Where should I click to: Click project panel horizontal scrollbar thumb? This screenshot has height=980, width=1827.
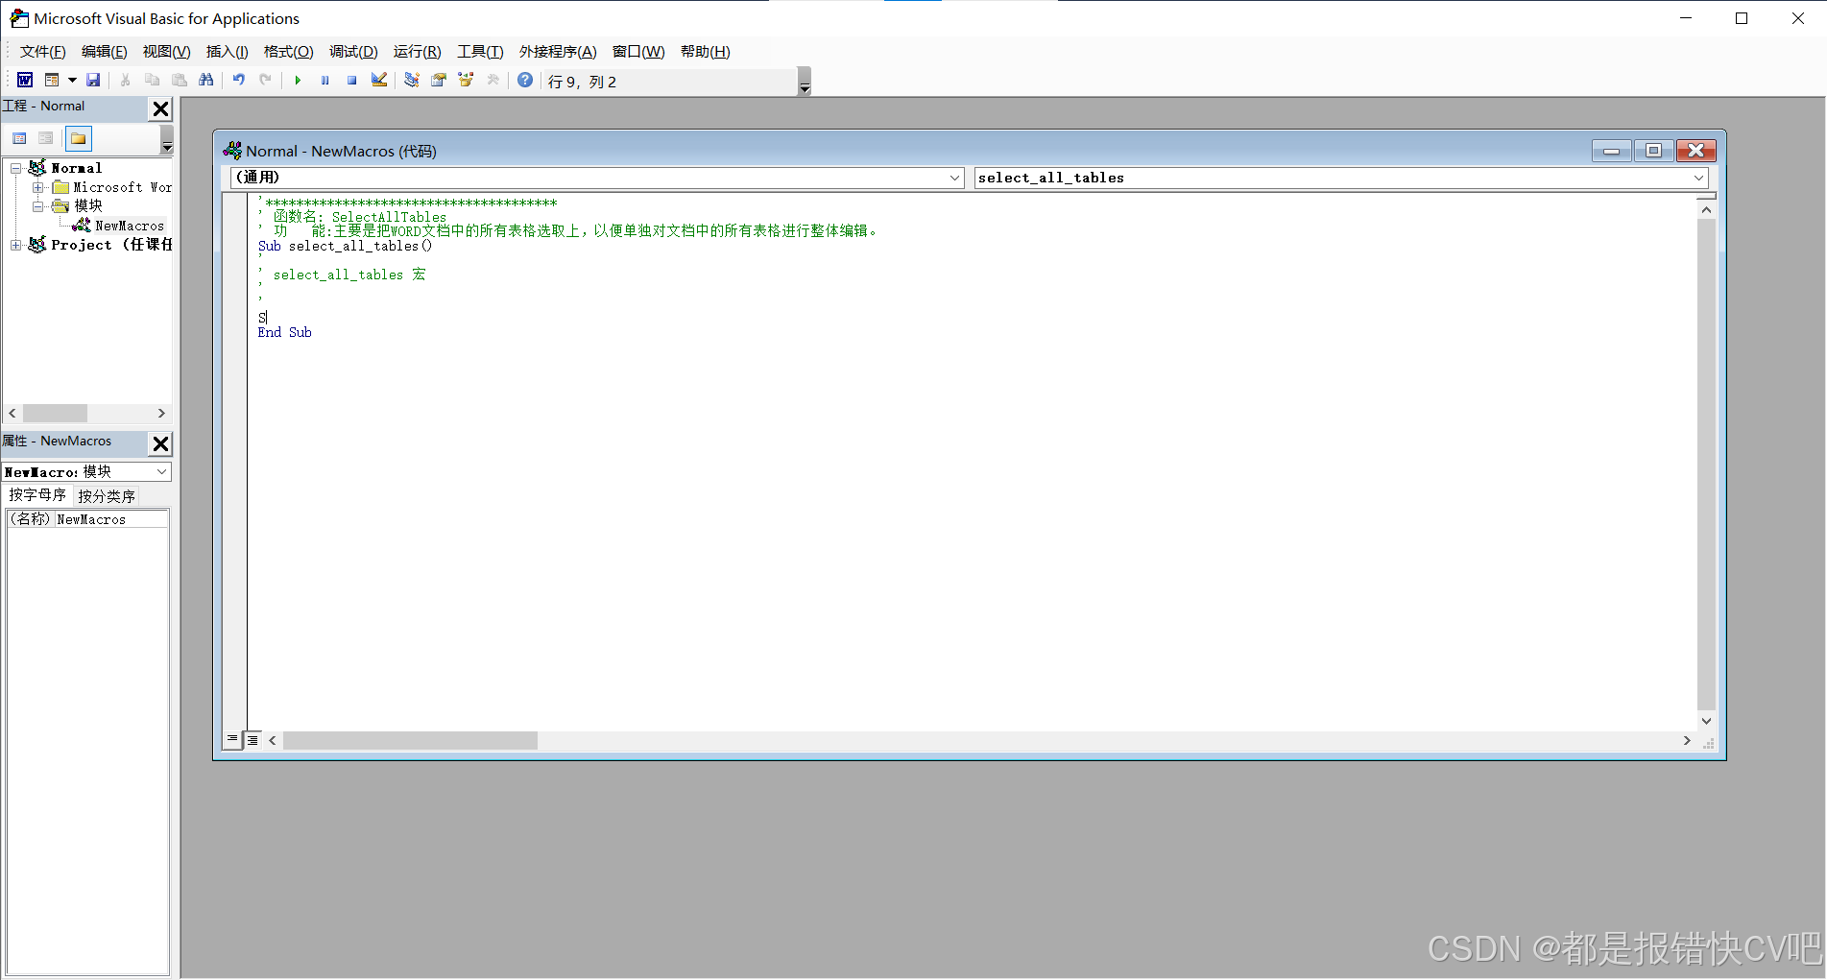click(x=55, y=413)
